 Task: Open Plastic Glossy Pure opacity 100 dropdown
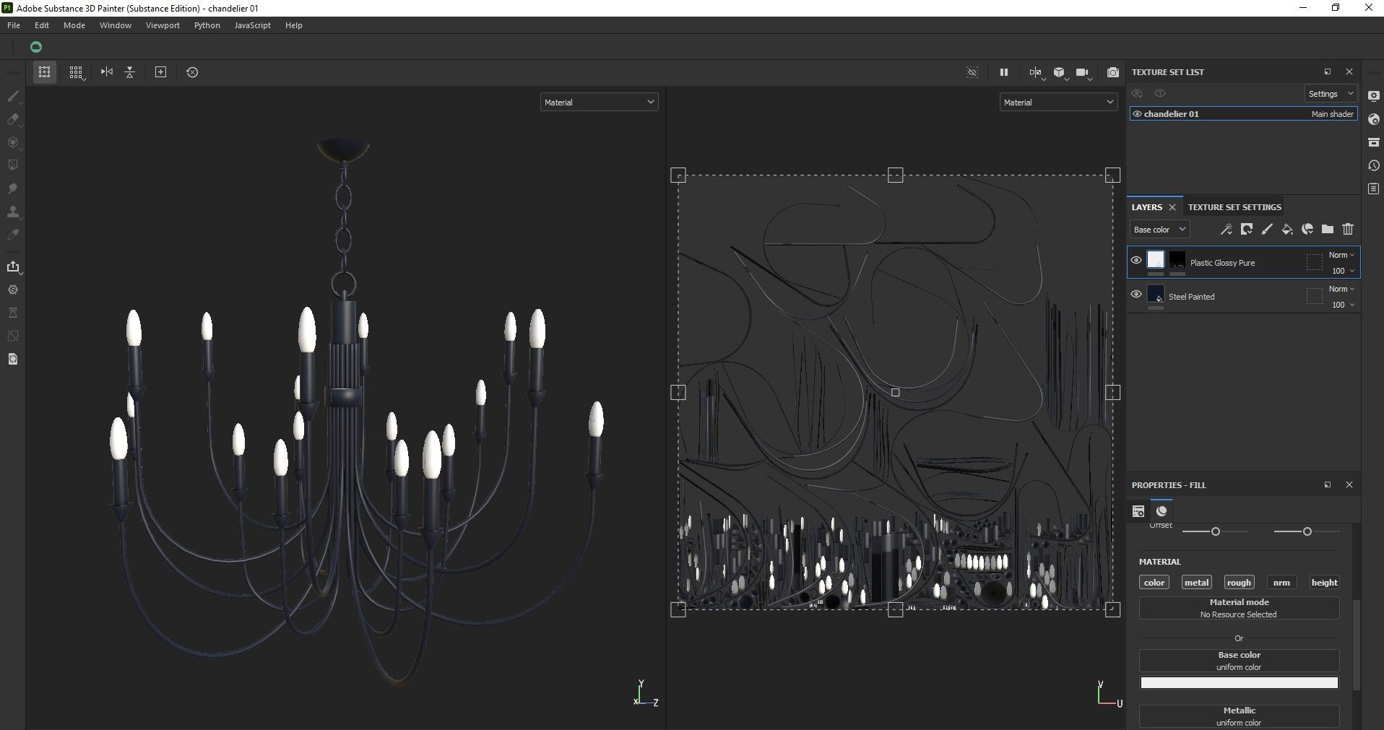point(1343,271)
